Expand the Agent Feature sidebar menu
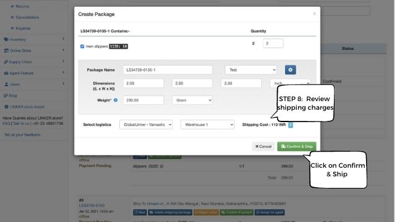 34,73
